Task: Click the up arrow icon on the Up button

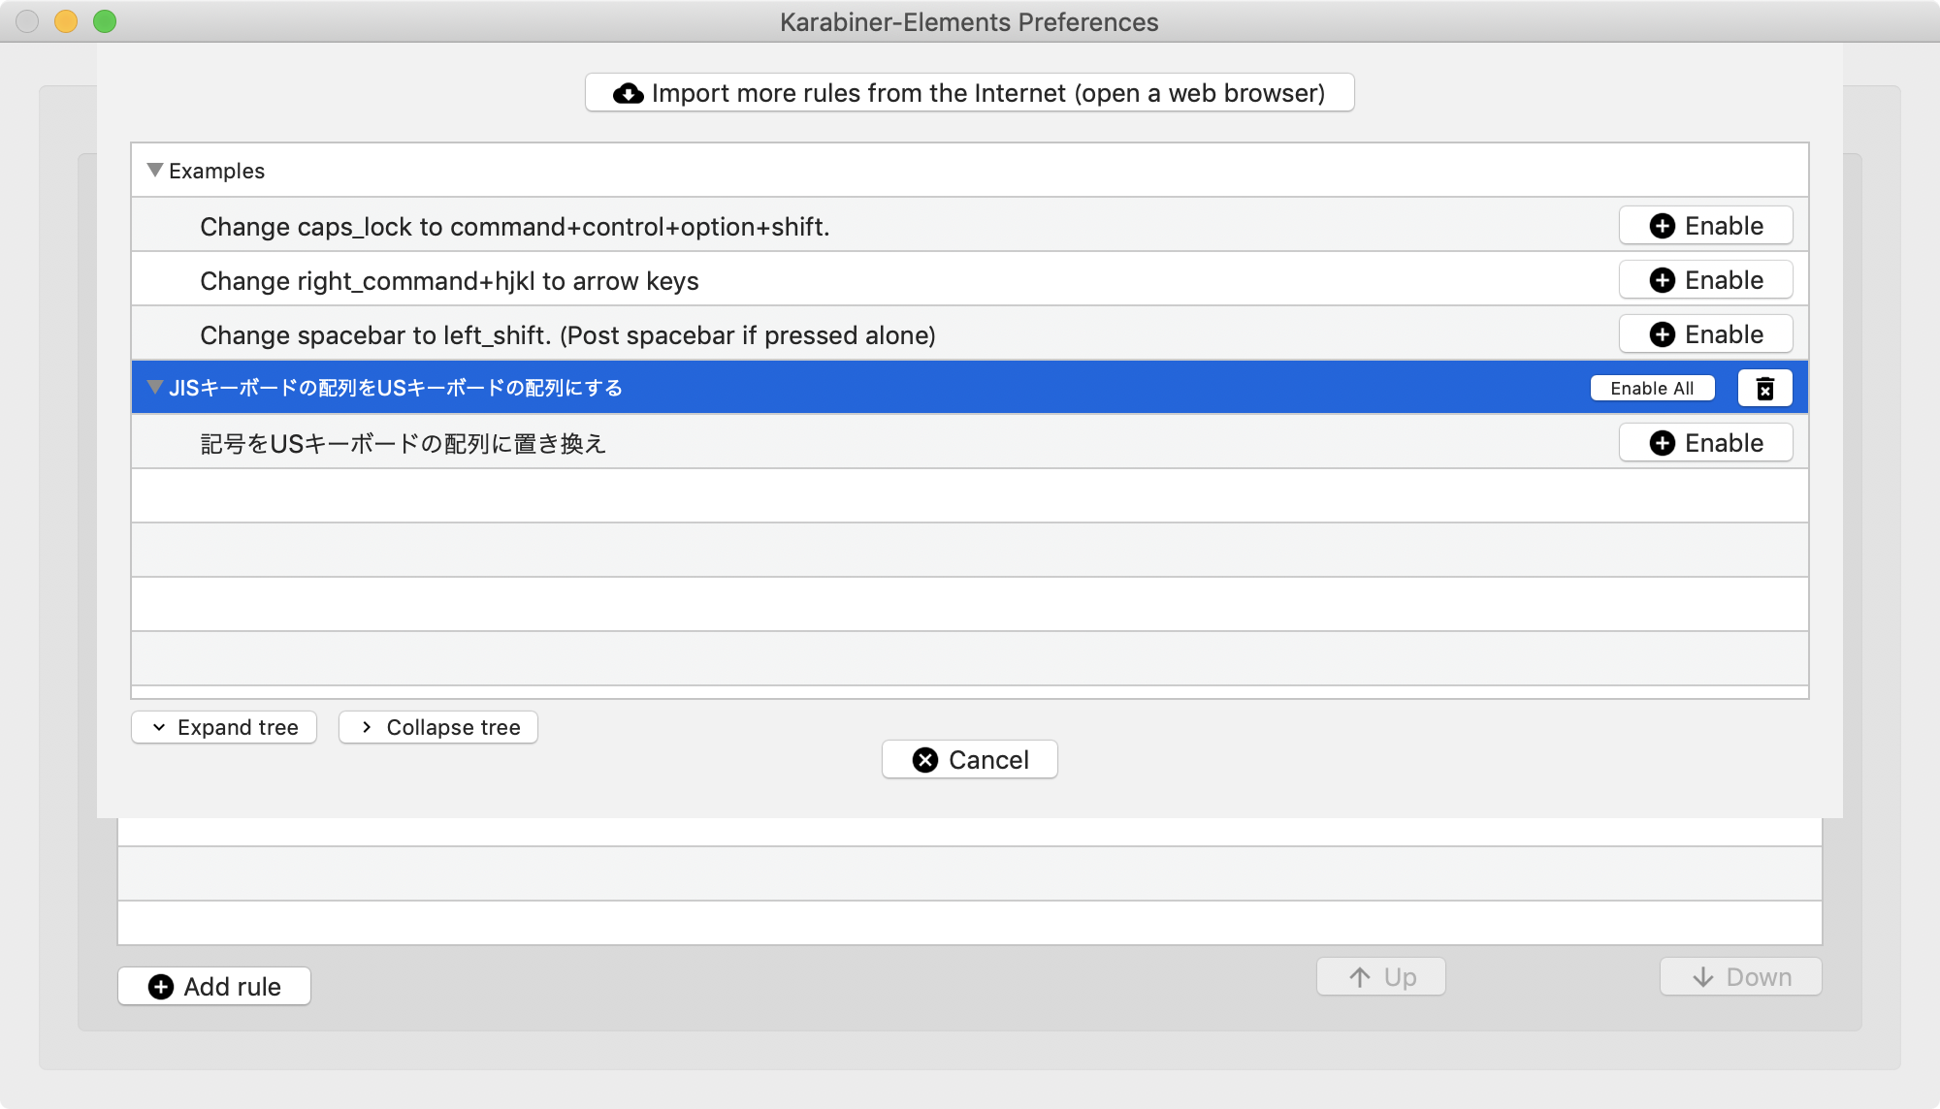Action: [1360, 976]
